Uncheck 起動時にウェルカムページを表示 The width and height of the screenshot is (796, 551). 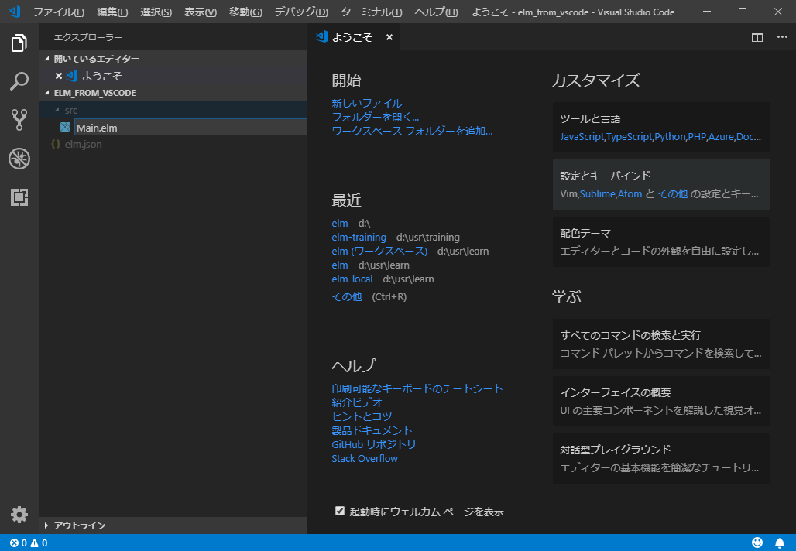[340, 511]
